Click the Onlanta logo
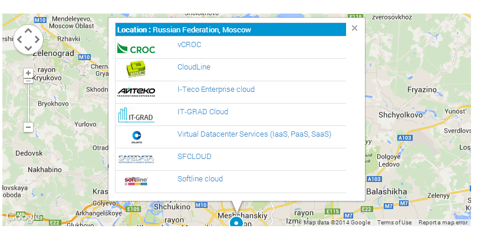484x235 pixels. coord(136,137)
